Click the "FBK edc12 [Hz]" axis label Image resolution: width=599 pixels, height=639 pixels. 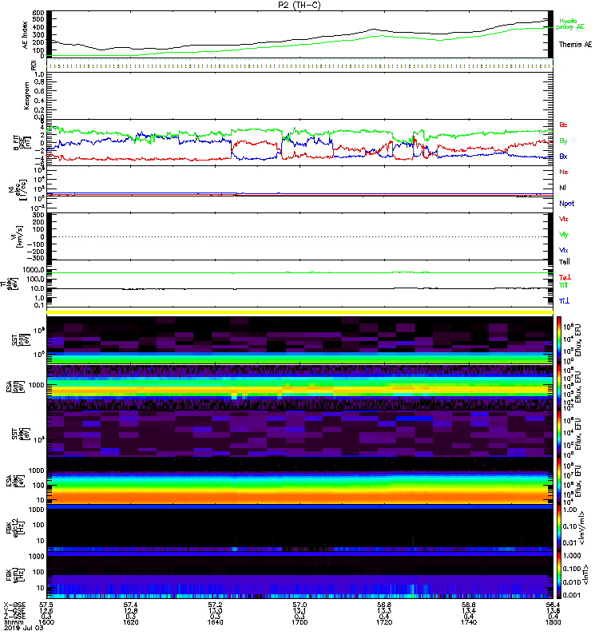click(15, 528)
